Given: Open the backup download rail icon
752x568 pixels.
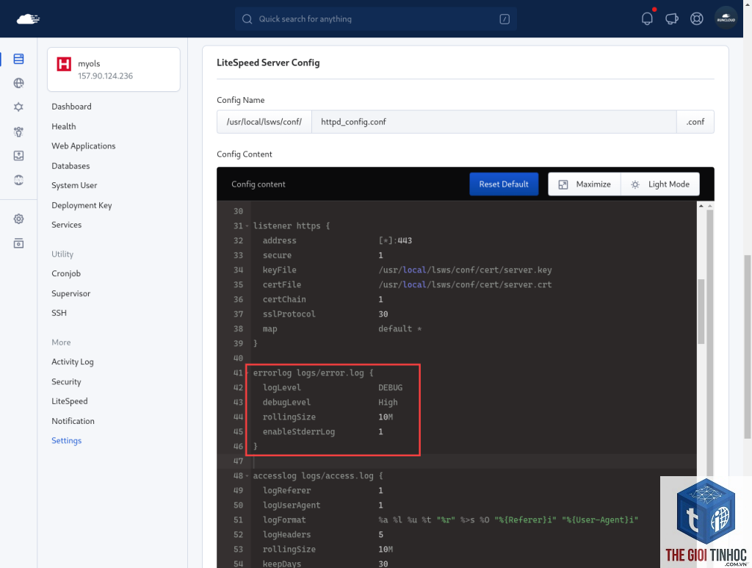Looking at the screenshot, I should pos(18,156).
